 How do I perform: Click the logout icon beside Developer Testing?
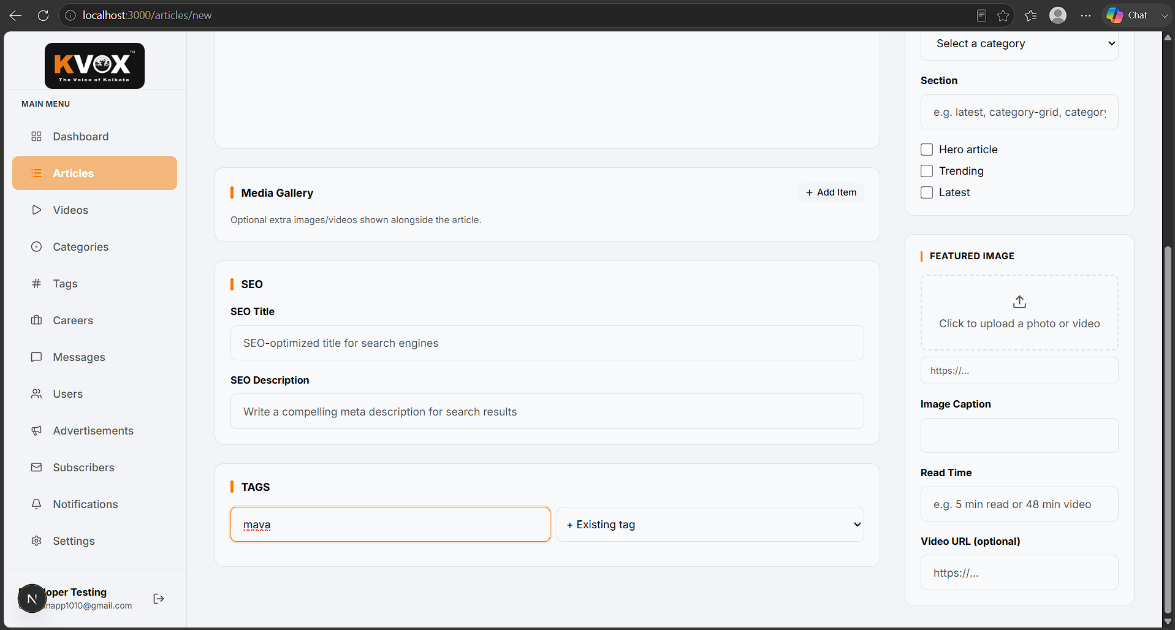(x=159, y=599)
